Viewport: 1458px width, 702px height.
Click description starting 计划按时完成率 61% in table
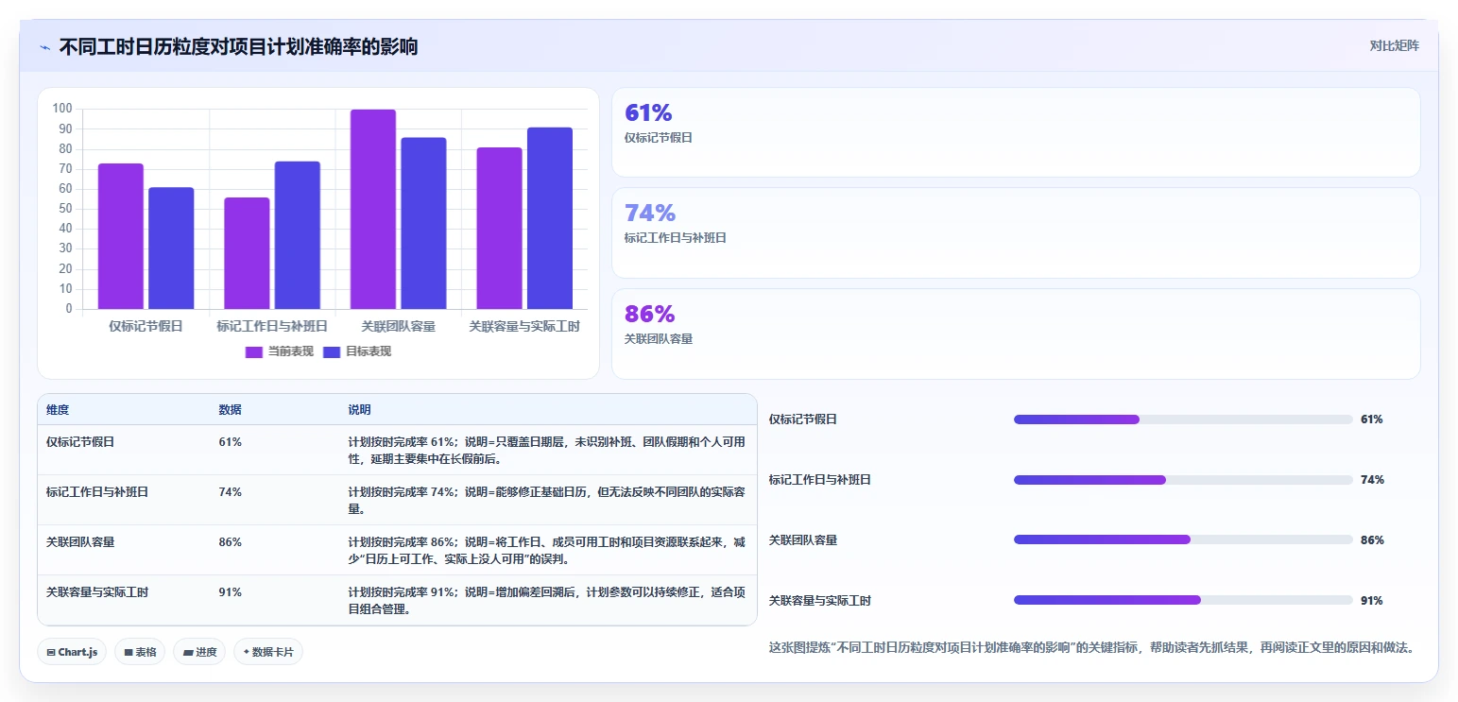[547, 450]
